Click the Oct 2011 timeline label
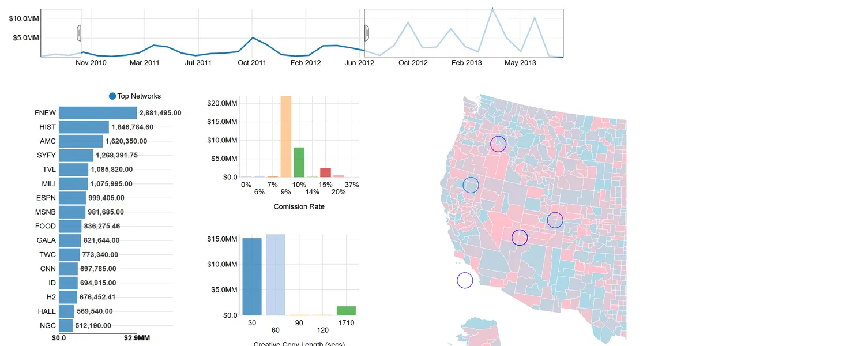The height and width of the screenshot is (346, 865). pyautogui.click(x=252, y=62)
